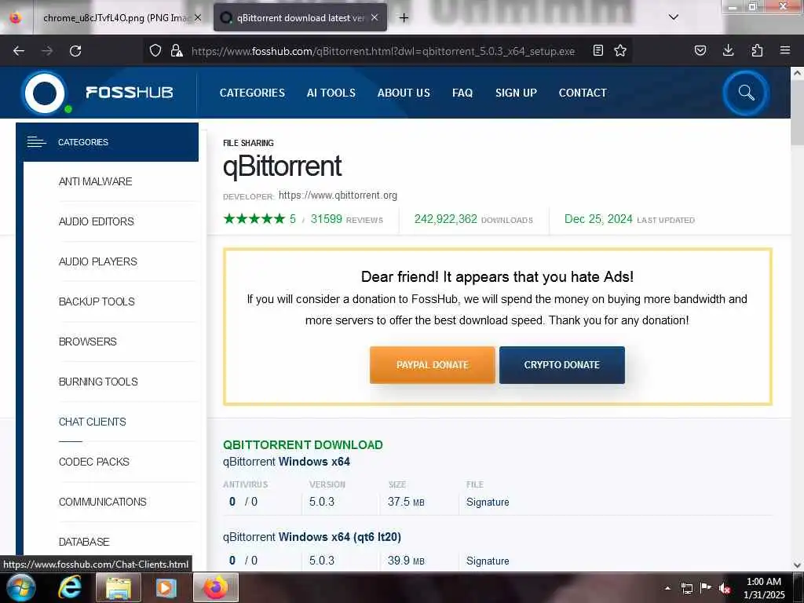Click SIGN UP in the header
Image resolution: width=804 pixels, height=603 pixels.
[517, 93]
